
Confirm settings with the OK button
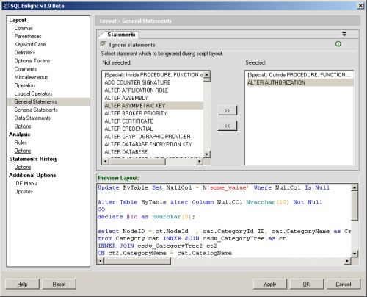click(306, 284)
